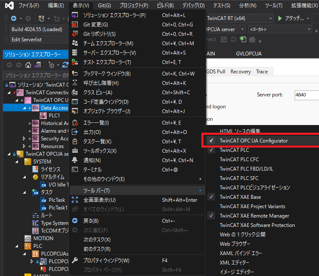Open the Call Hierarchy entry
This screenshot has width=319, height=276.
coord(137,83)
